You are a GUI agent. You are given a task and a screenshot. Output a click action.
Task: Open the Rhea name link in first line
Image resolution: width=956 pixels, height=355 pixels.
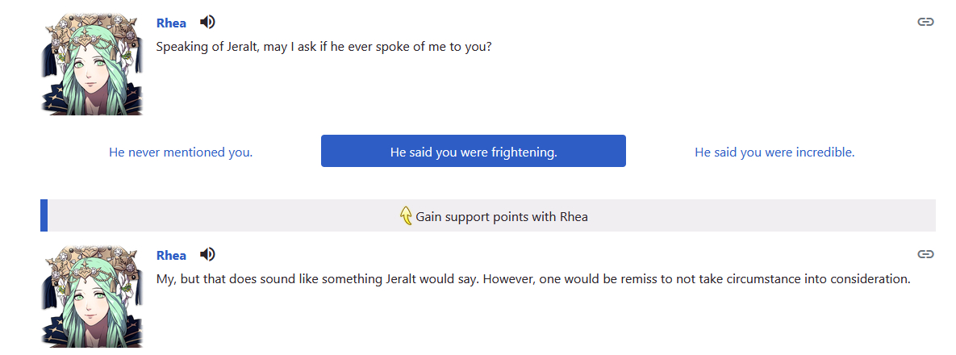click(171, 23)
